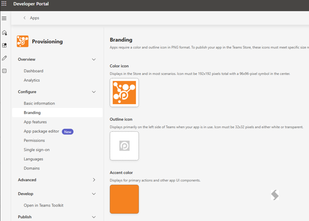Open Basic information settings
The height and width of the screenshot is (221, 309).
coord(39,103)
